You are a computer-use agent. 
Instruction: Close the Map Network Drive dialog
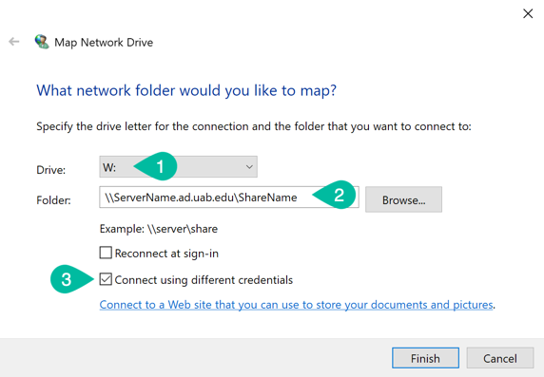point(528,14)
